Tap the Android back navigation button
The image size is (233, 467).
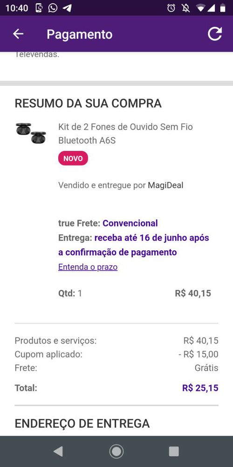click(x=58, y=452)
